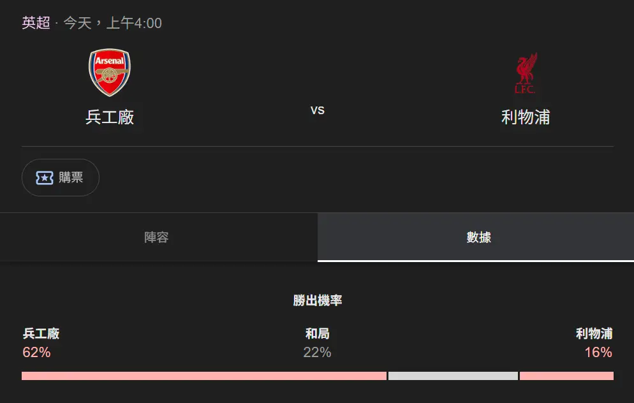Click the Liverpool L.F.C. crest
634x403 pixels.
point(526,73)
